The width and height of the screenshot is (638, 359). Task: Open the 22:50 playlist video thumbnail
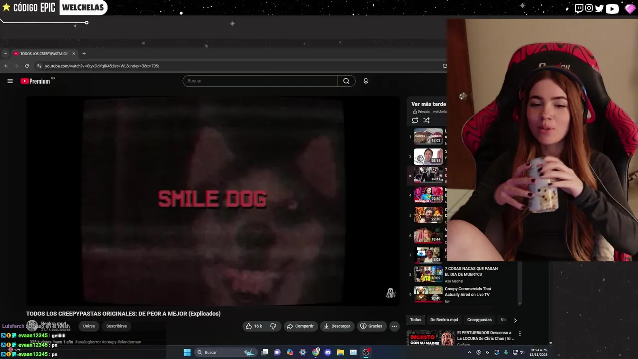click(x=428, y=195)
